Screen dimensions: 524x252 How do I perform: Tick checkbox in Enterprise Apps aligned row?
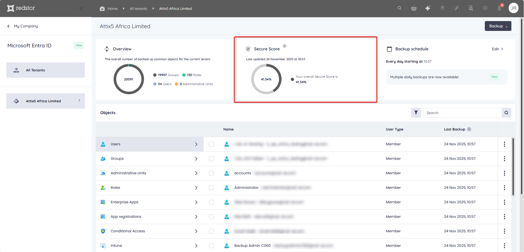click(211, 202)
